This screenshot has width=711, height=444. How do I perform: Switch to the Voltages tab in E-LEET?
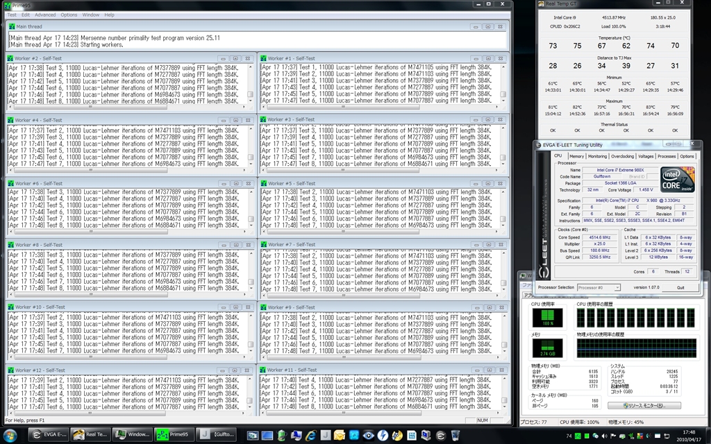646,156
